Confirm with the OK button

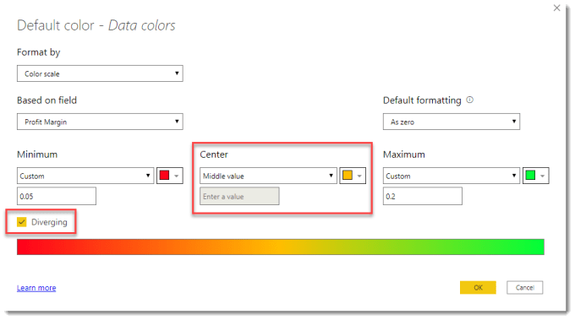(x=478, y=287)
